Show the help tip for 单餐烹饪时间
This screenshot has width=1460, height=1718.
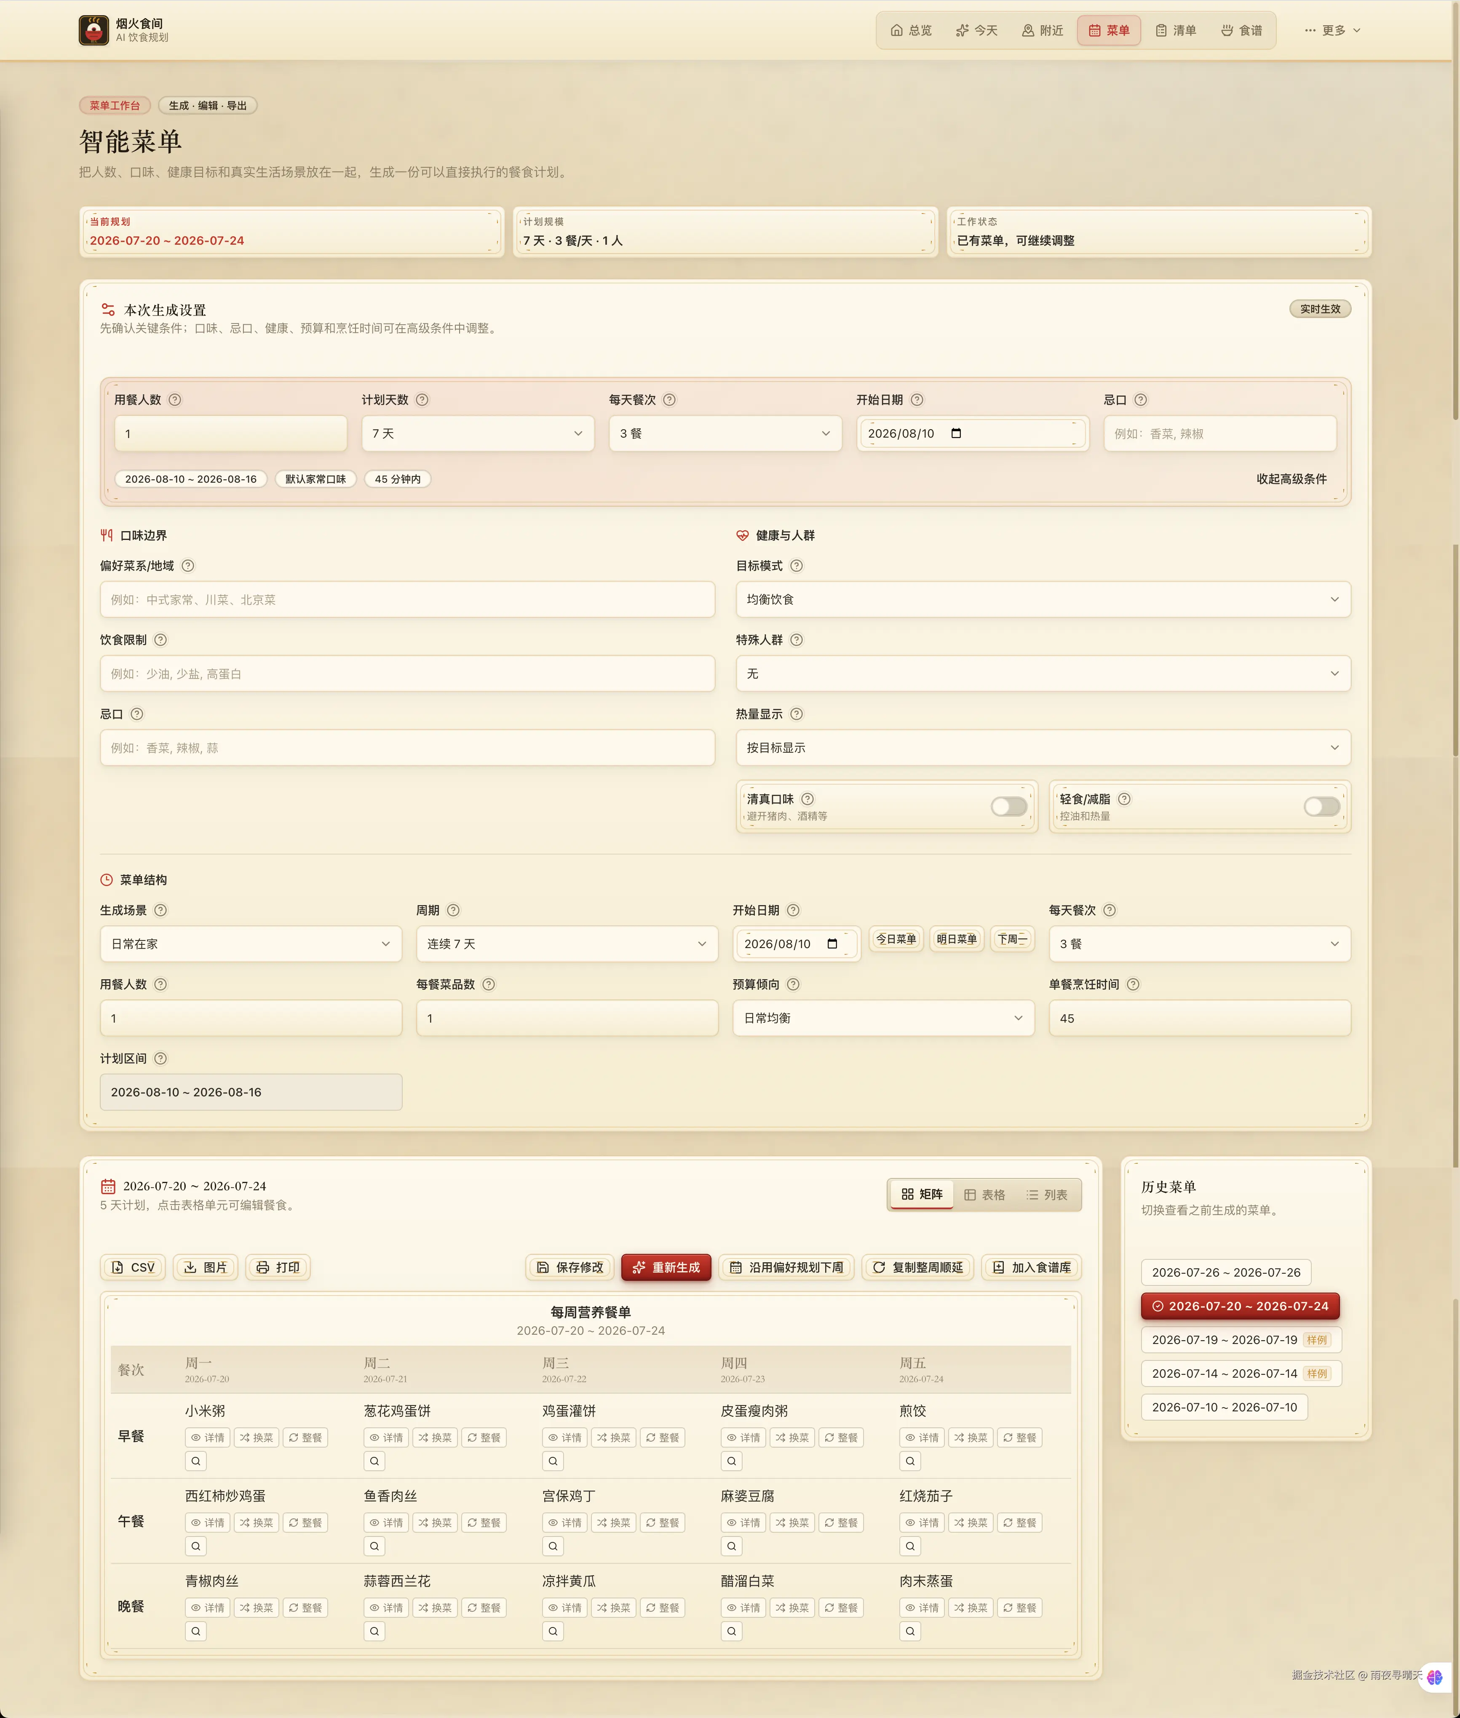(1133, 984)
